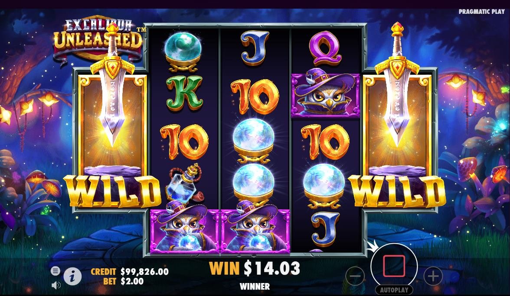This screenshot has width=510, height=296.
Task: Select the purple Q symbol
Action: (325, 48)
